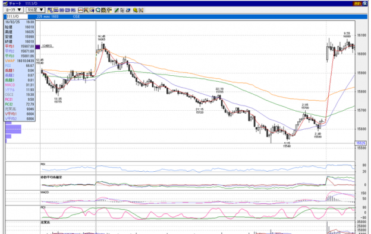371x234 pixels.
Task: Click the MACD indicator panel label
Action: coord(45,193)
